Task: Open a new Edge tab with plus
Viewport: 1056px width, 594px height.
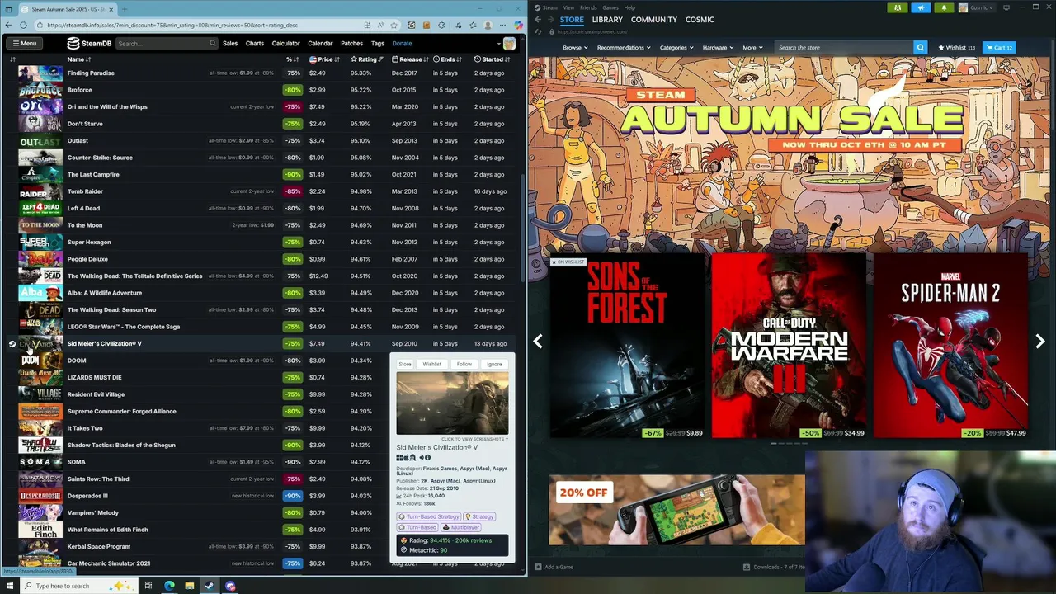Action: (124, 9)
